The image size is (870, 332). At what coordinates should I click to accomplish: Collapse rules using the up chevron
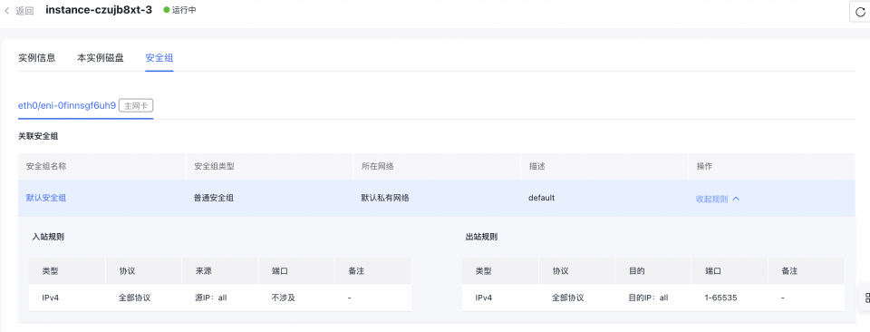pos(736,199)
